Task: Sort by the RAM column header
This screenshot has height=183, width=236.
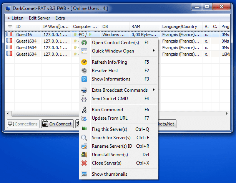Action: (x=145, y=26)
